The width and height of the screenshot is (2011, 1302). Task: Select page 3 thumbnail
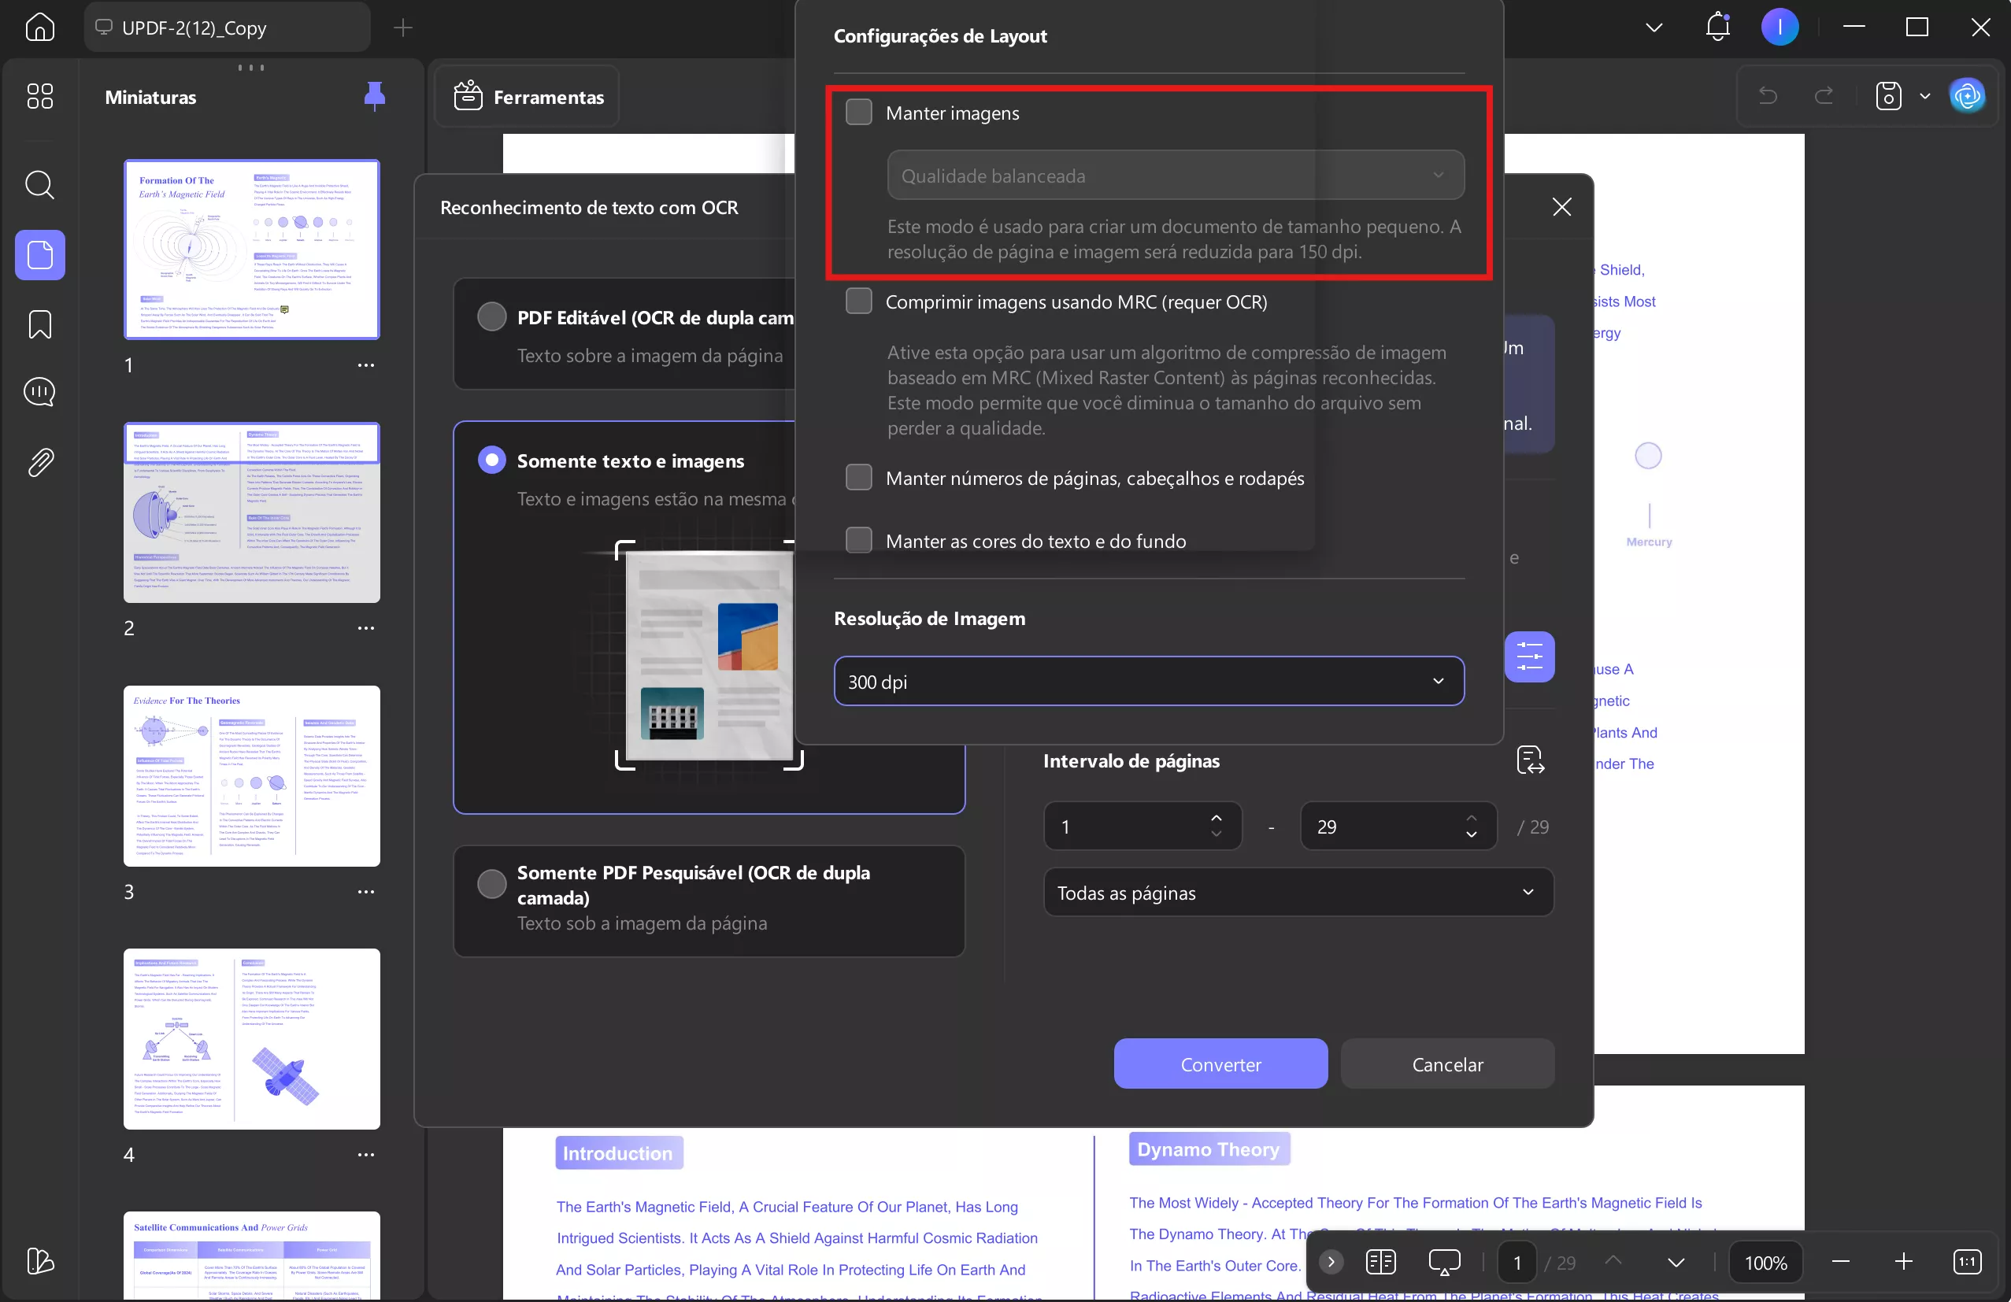[252, 775]
